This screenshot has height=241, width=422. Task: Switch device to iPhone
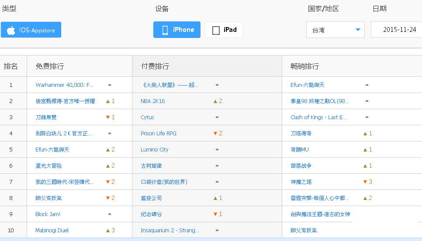click(x=177, y=30)
